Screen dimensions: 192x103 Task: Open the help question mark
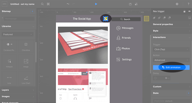[x=188, y=4]
